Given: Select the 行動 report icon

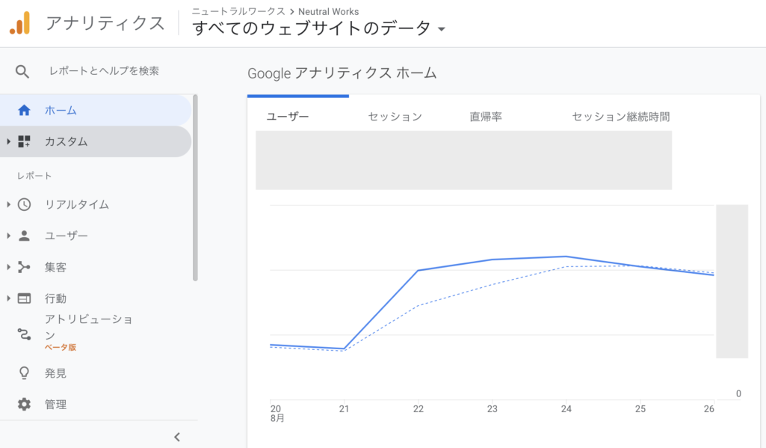Looking at the screenshot, I should (x=22, y=297).
